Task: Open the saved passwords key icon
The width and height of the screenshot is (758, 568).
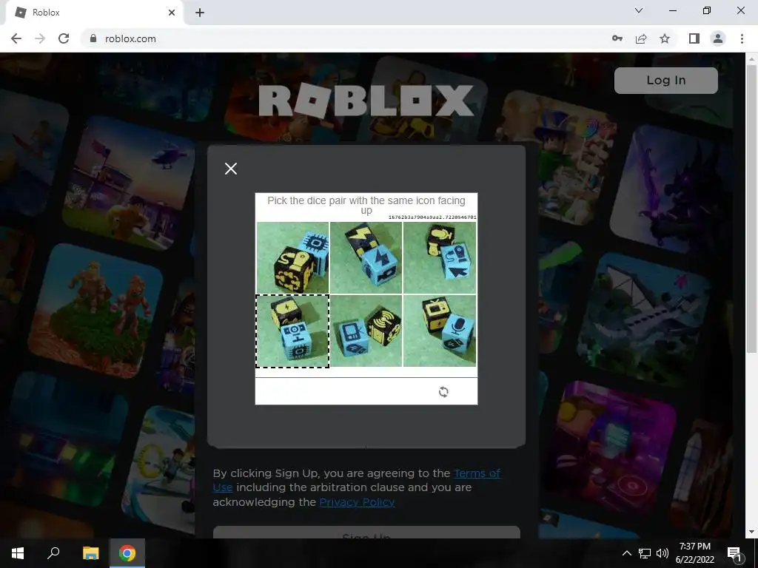Action: point(617,38)
